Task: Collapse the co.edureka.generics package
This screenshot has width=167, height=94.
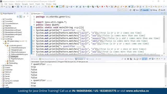Action: (5, 45)
